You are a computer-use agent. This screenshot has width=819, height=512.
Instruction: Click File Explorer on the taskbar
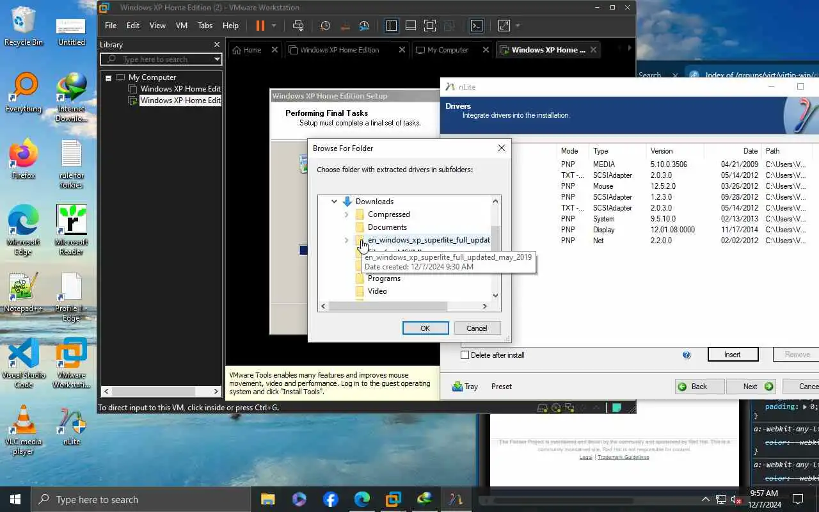[267, 499]
